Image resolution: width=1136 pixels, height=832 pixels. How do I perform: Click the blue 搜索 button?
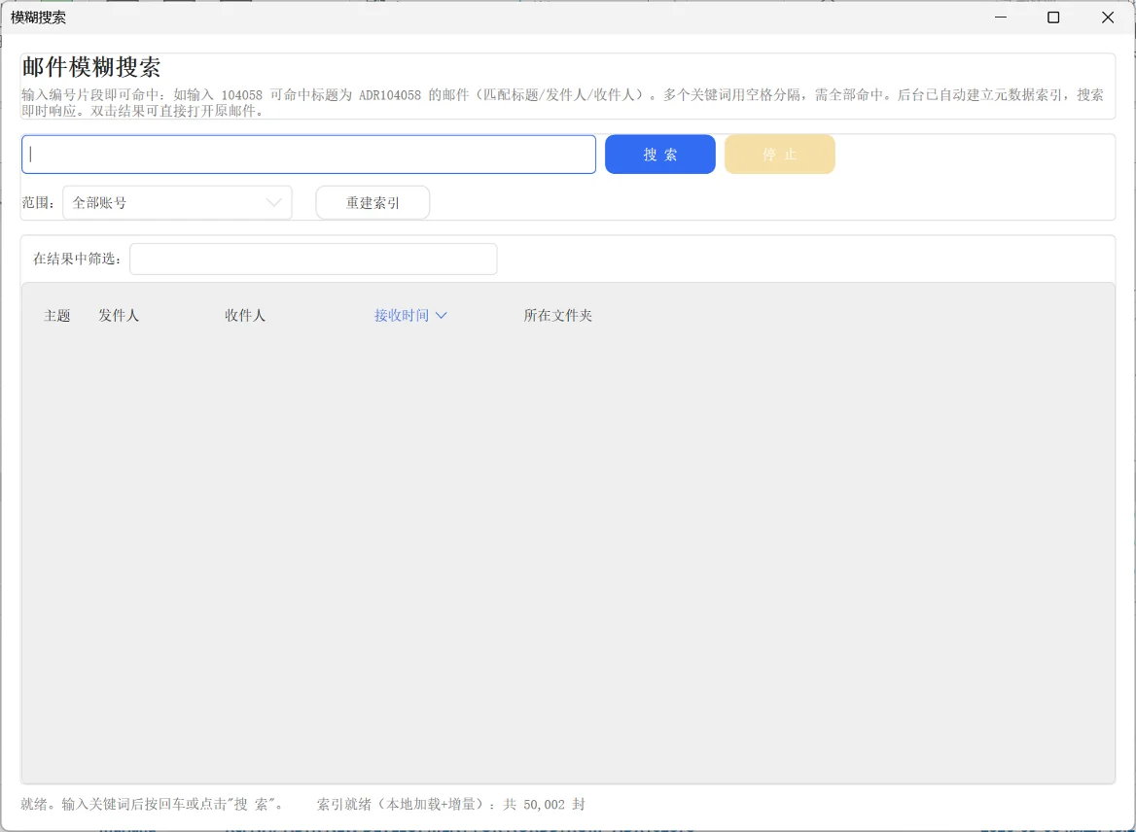tap(660, 155)
